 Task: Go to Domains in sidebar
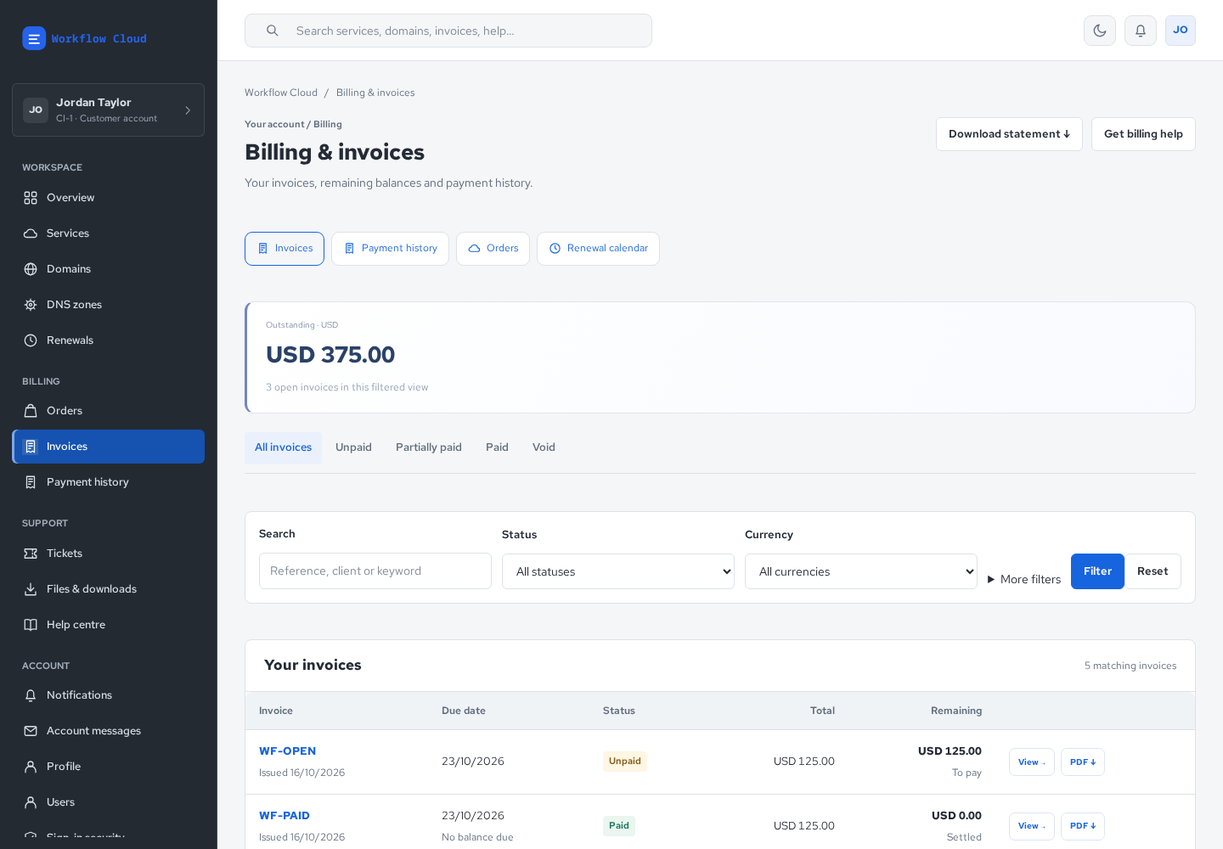click(x=108, y=269)
